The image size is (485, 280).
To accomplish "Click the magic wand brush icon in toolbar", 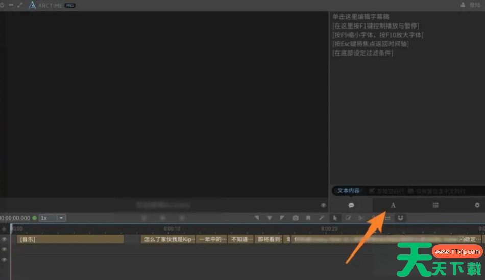I will 322,218.
